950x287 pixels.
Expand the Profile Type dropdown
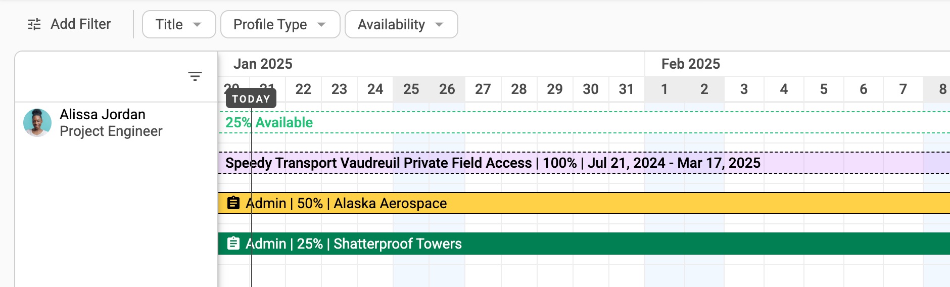coord(280,24)
